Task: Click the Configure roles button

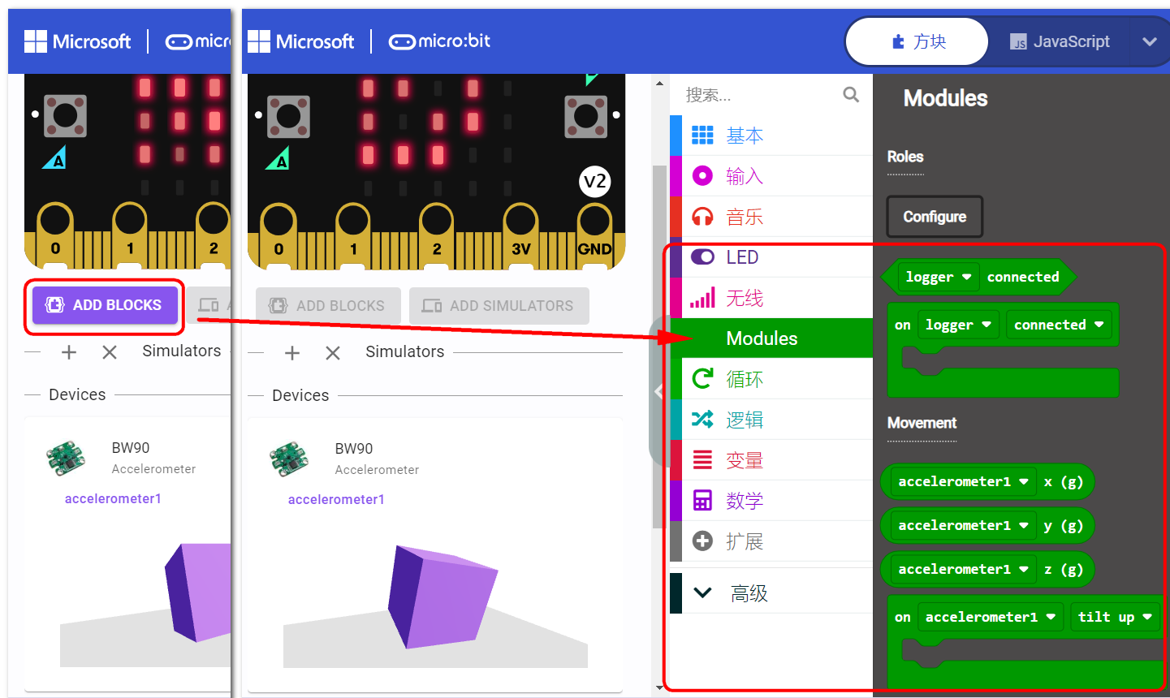Action: [x=934, y=217]
